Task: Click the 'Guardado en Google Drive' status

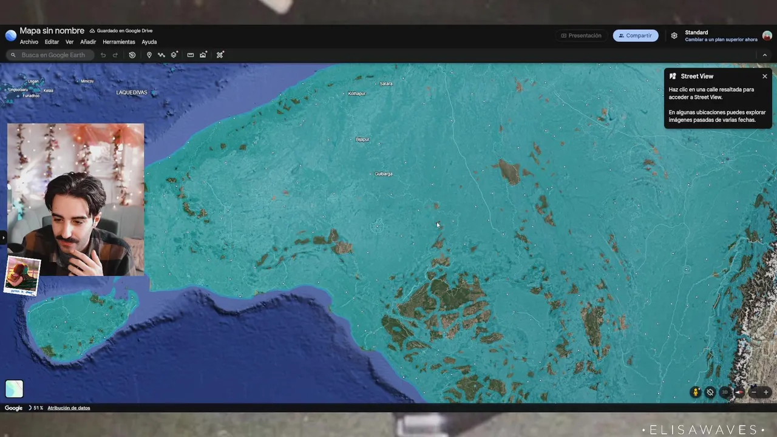Action: (x=121, y=31)
